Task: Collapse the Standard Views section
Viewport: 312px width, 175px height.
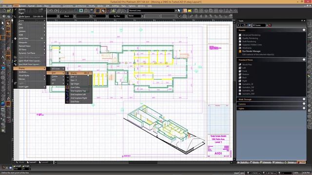Action: 304,59
